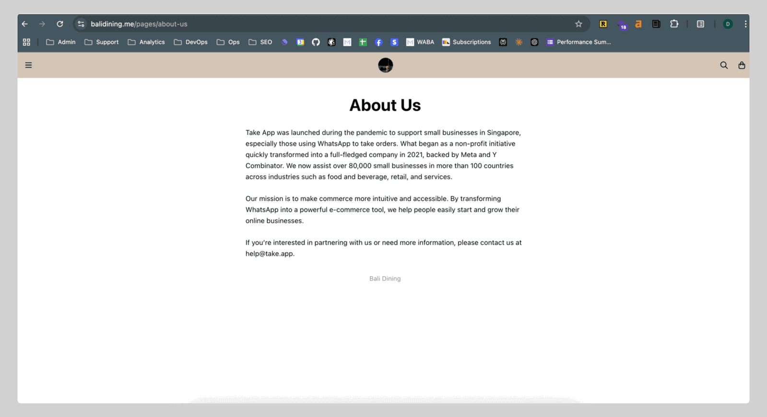767x417 pixels.
Task: Expand the Admin bookmarks folder
Action: pyautogui.click(x=60, y=42)
